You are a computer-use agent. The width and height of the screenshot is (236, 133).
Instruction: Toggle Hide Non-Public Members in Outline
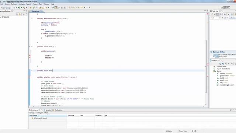(229, 64)
